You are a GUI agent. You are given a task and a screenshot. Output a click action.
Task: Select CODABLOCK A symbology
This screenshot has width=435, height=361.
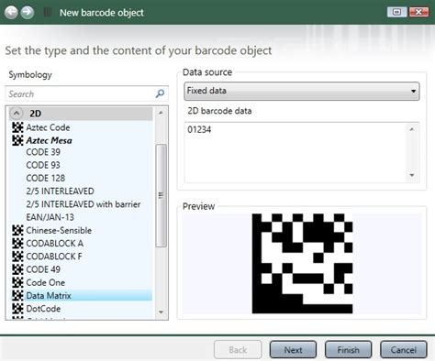pos(55,244)
